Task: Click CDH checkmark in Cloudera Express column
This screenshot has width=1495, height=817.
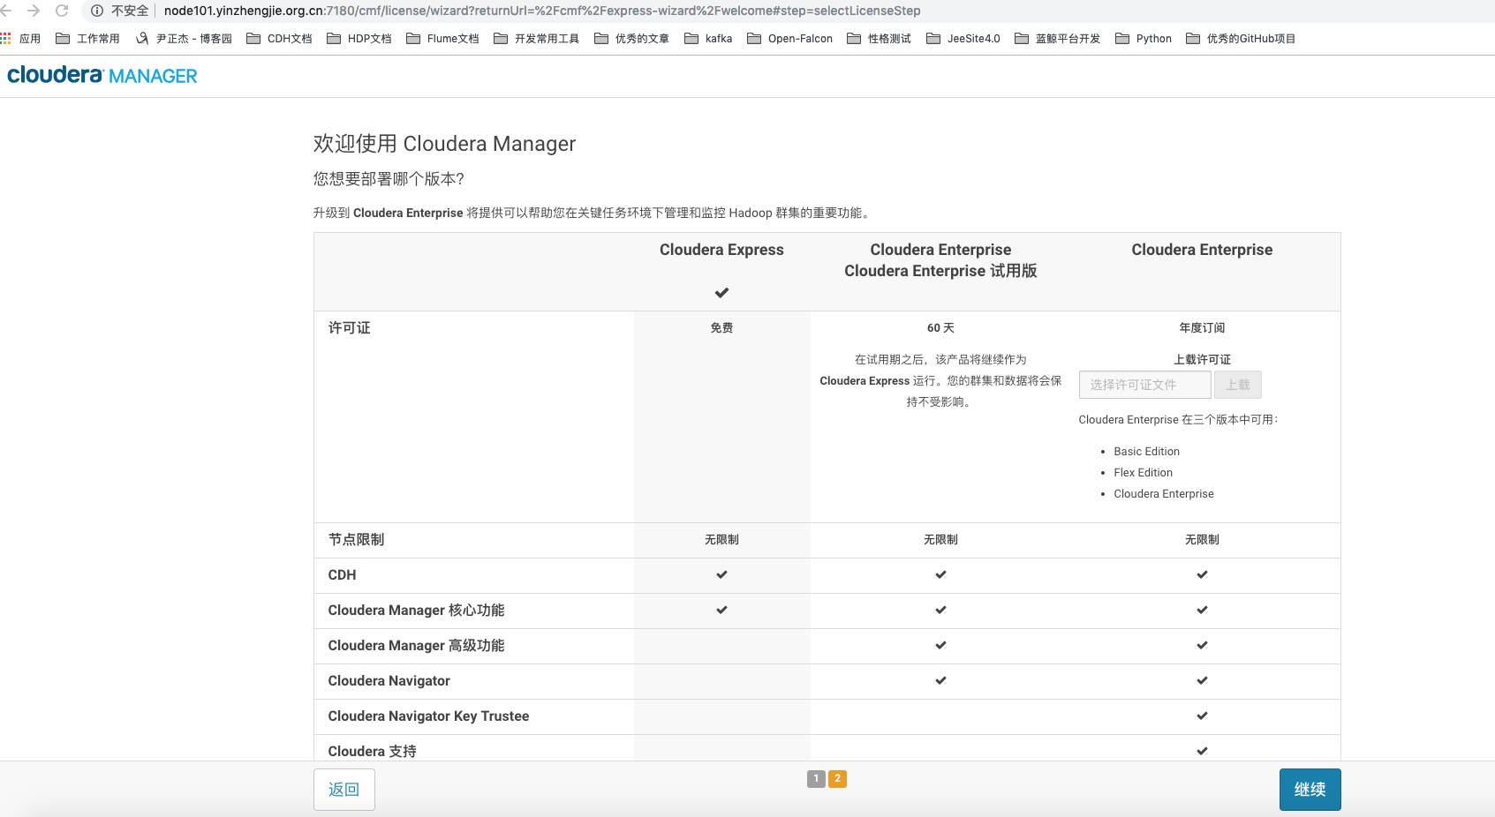Action: pyautogui.click(x=721, y=575)
